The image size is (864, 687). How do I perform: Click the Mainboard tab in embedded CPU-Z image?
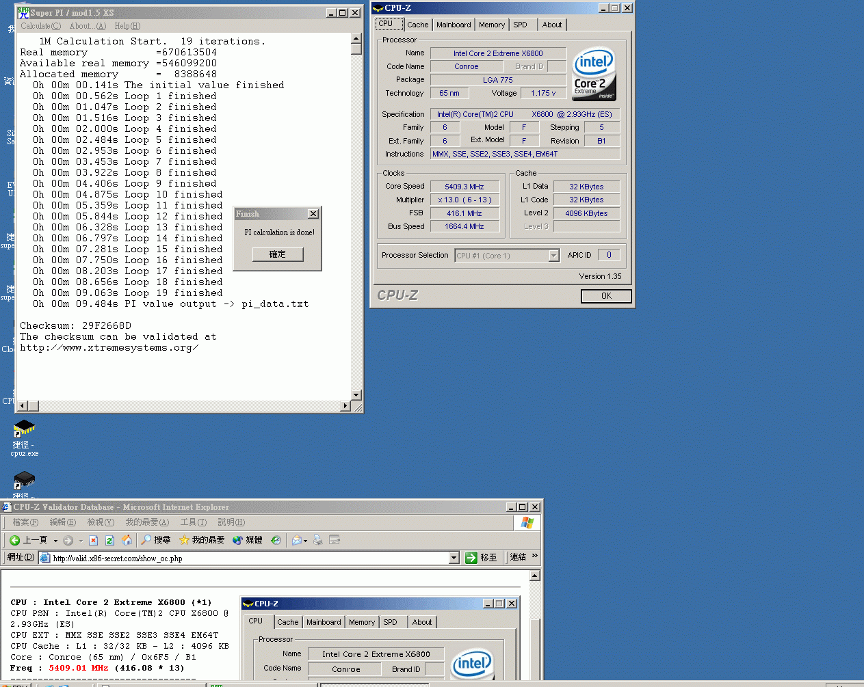pyautogui.click(x=324, y=622)
